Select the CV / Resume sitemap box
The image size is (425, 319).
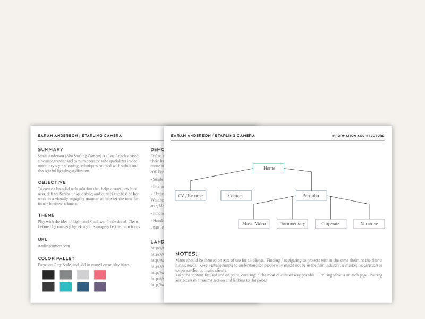tap(191, 196)
